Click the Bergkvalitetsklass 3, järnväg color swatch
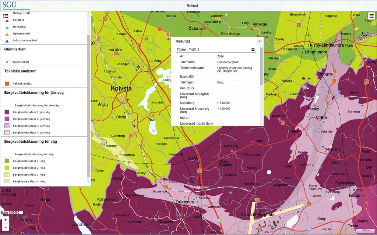 coord(7,125)
